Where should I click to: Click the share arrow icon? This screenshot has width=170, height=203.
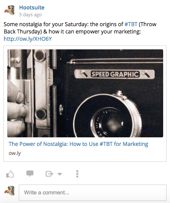[x=49, y=174]
